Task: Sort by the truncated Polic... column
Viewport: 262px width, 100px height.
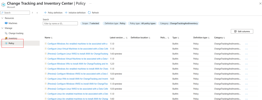Action: [165, 38]
